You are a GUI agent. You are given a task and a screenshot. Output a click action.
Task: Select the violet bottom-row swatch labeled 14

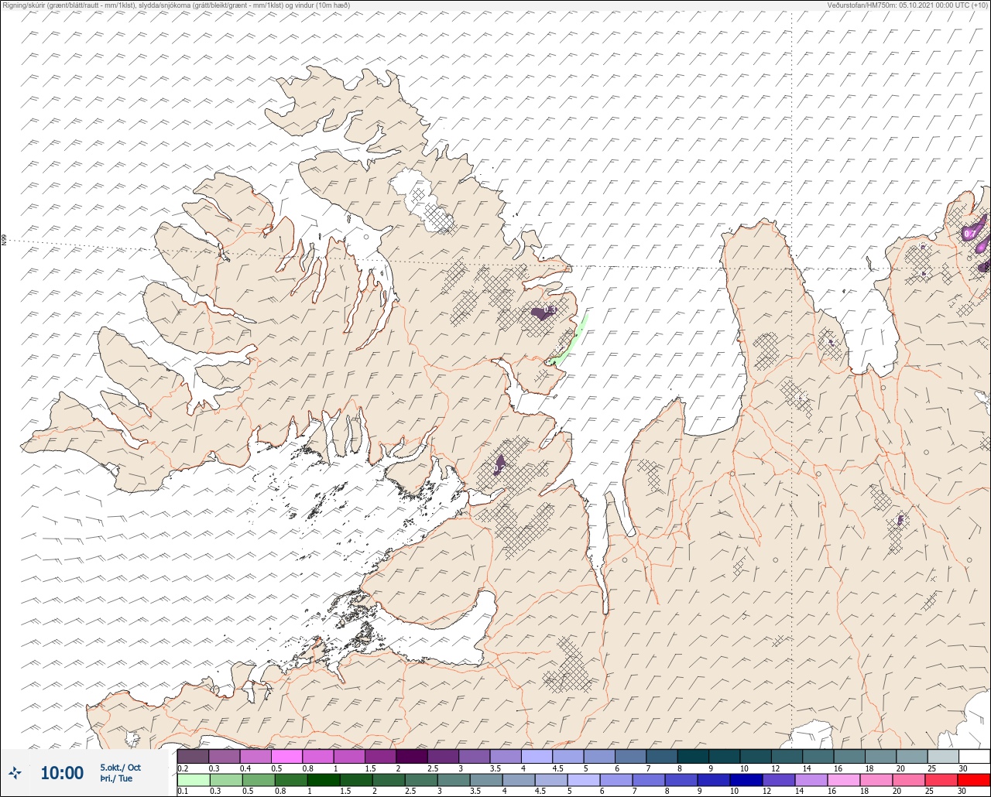coord(810,779)
